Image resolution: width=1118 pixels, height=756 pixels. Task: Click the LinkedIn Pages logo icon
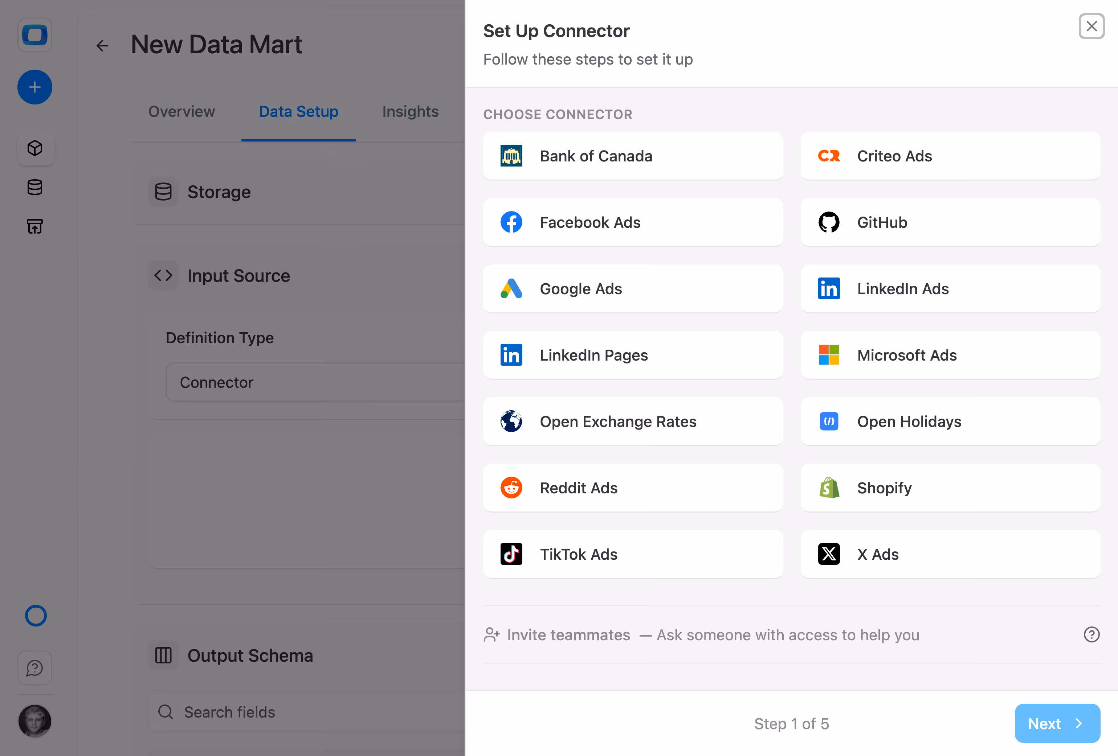pos(511,355)
